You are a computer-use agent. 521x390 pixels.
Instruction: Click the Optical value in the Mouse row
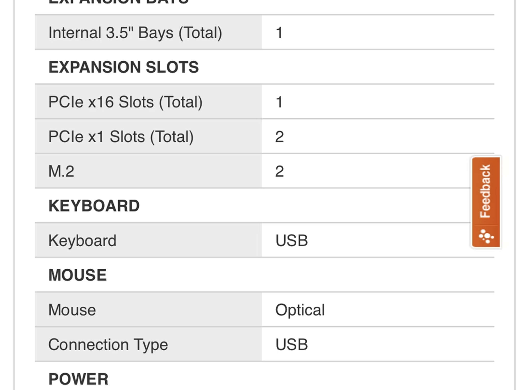300,310
